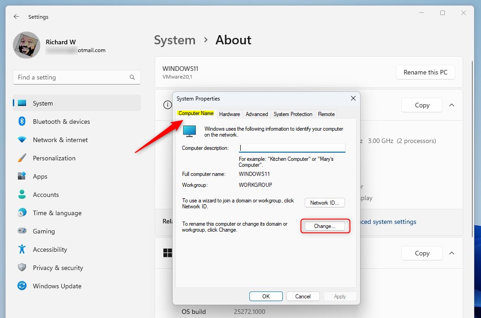Select the Gaming controller icon
The image size is (481, 318).
pos(22,231)
